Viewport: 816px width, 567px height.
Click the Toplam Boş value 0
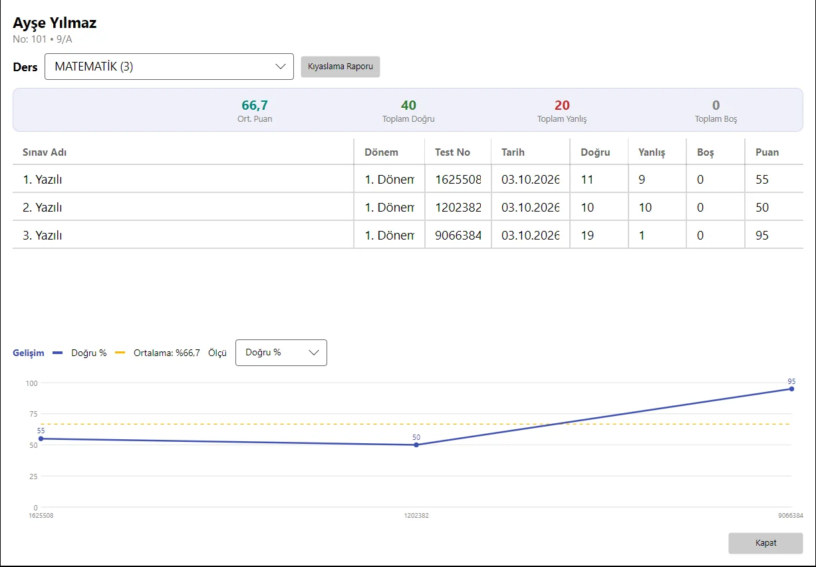click(x=716, y=105)
